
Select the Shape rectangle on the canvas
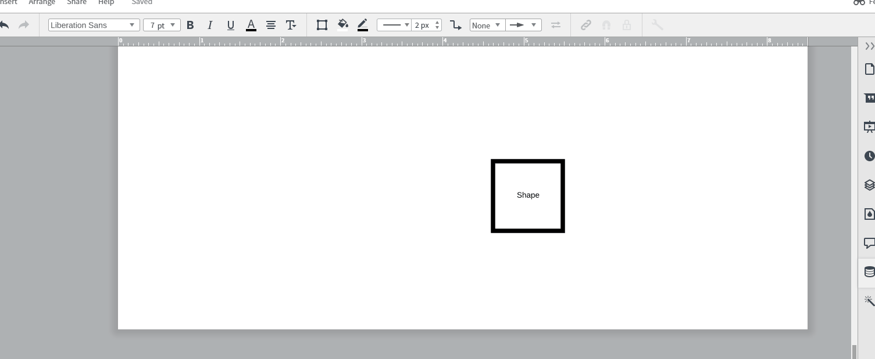point(527,195)
